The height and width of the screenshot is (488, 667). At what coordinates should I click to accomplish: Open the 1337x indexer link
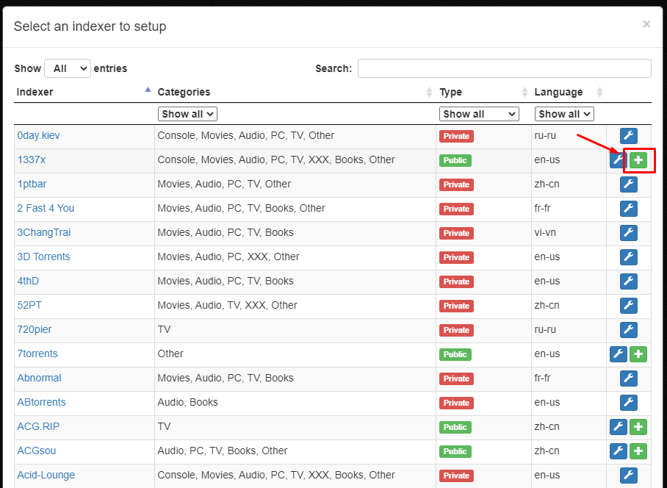pos(31,159)
